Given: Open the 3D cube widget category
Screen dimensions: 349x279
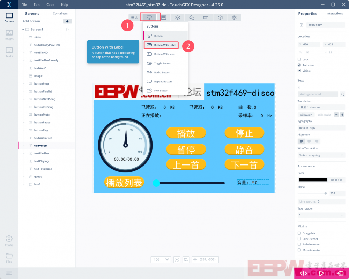Looking at the screenshot, I should pos(220,17).
